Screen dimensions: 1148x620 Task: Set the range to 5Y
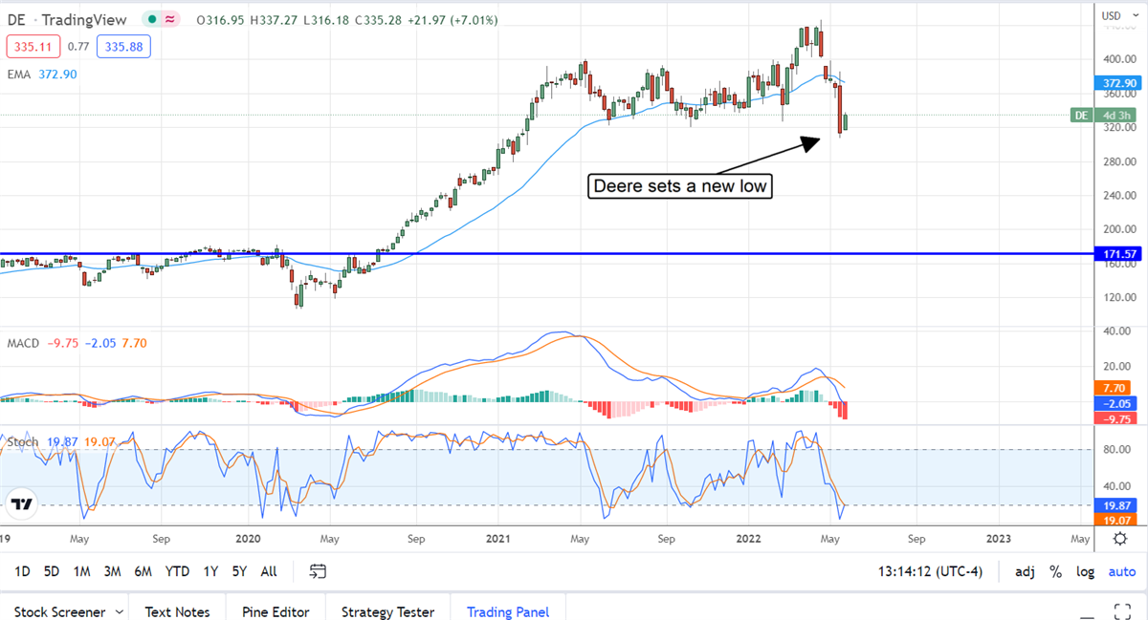point(240,571)
